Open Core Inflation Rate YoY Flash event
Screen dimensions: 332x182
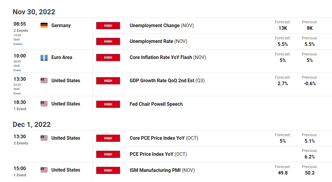click(x=168, y=57)
